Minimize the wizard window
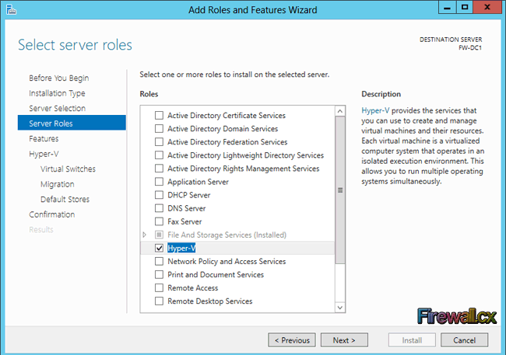 coord(448,8)
